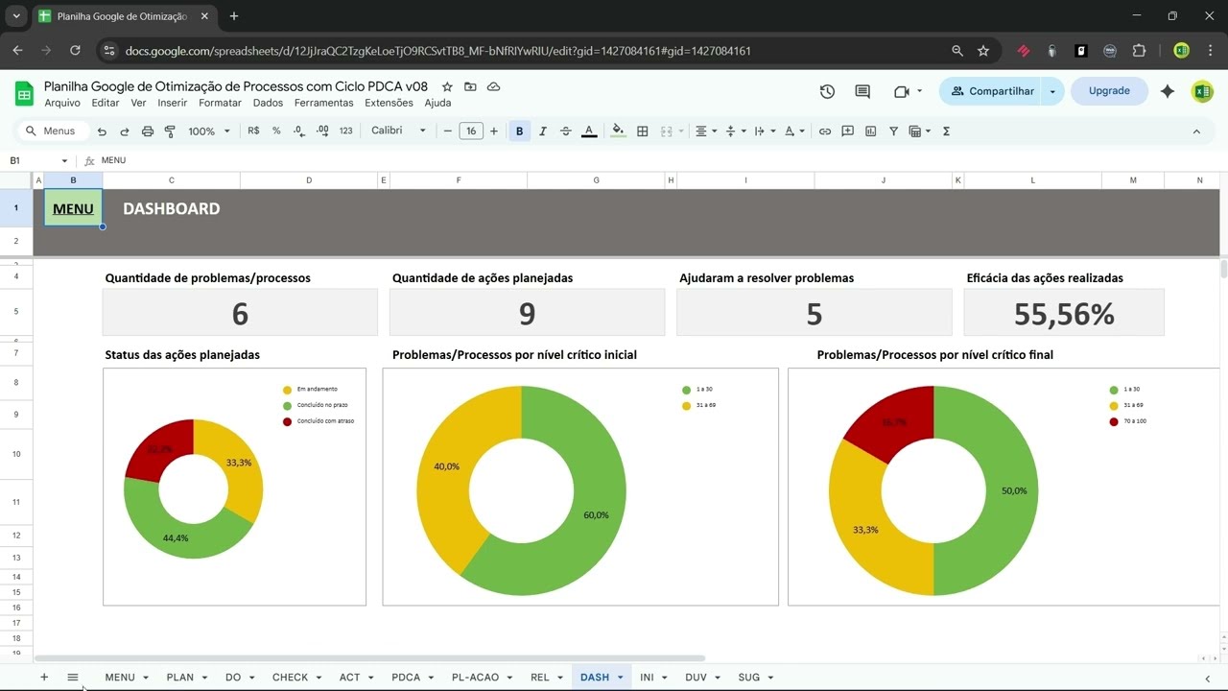Toggle bold formatting

(x=520, y=131)
